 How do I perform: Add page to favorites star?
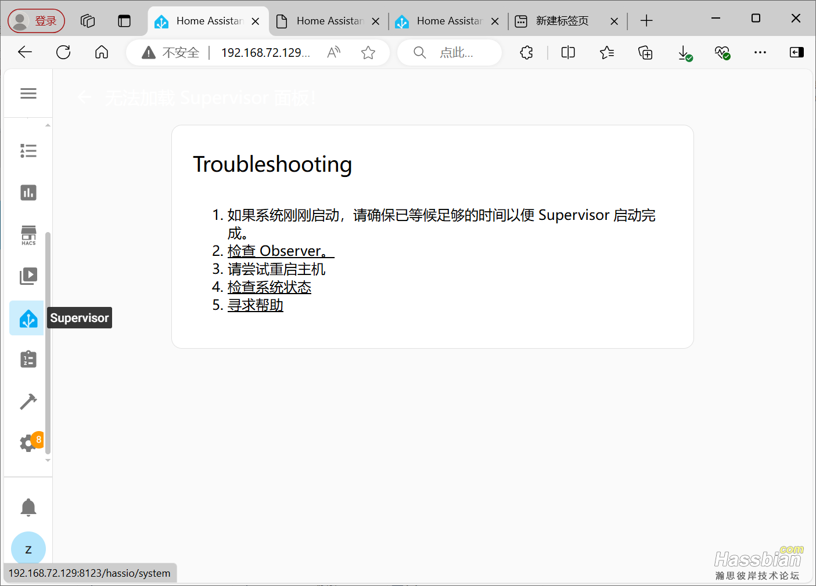(x=368, y=53)
